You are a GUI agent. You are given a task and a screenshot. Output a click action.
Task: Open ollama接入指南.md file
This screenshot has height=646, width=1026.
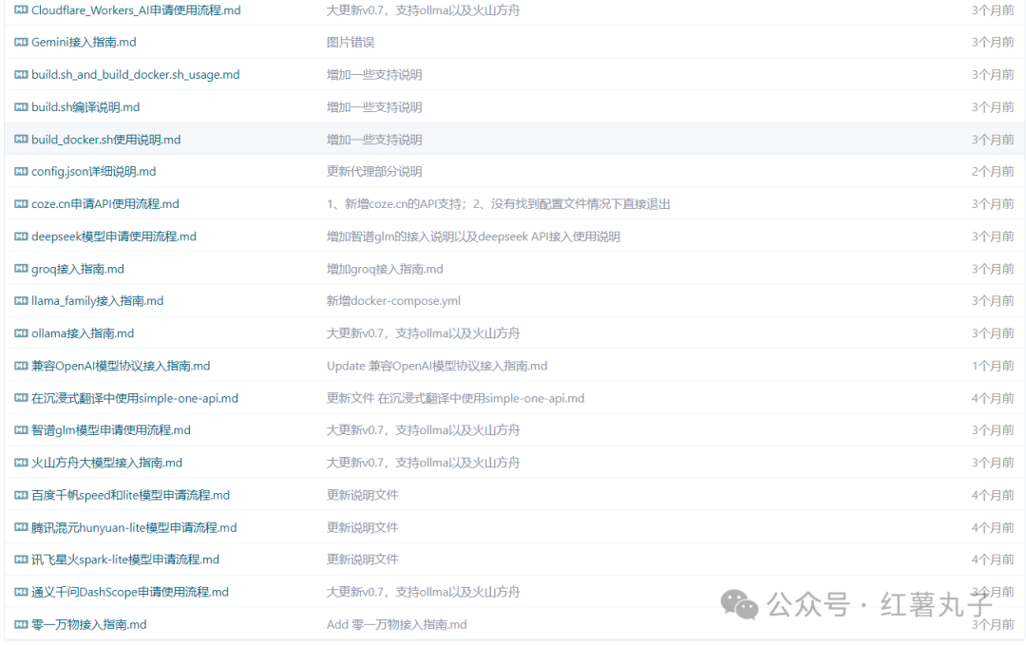(x=83, y=333)
